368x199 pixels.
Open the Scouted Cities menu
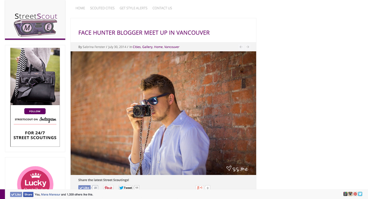point(102,8)
